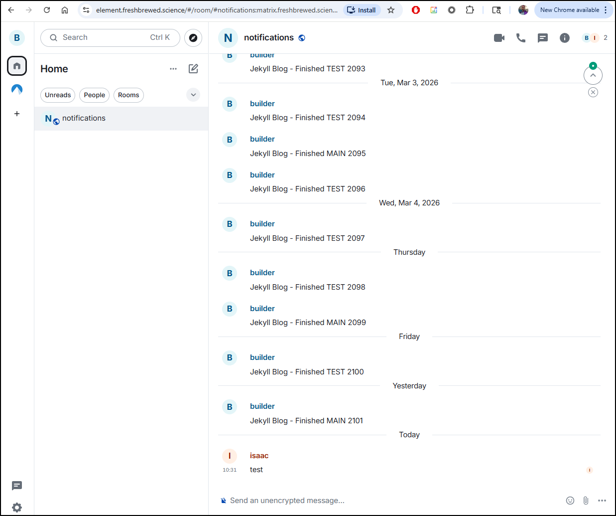Start a video call in notifications room

pos(499,38)
